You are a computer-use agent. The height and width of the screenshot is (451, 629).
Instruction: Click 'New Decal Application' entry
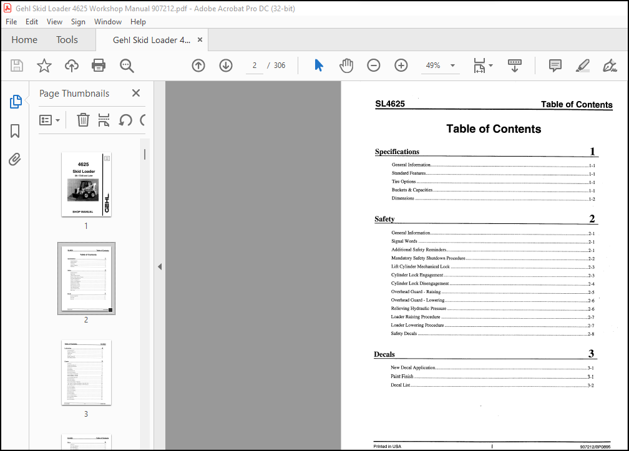(x=413, y=367)
